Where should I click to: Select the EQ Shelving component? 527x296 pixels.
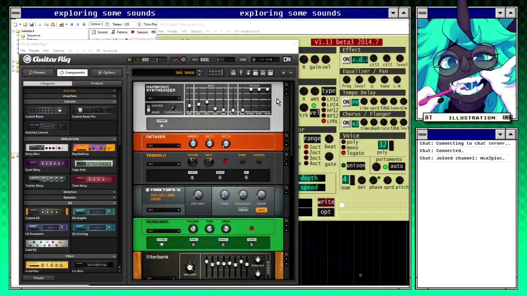(93, 229)
